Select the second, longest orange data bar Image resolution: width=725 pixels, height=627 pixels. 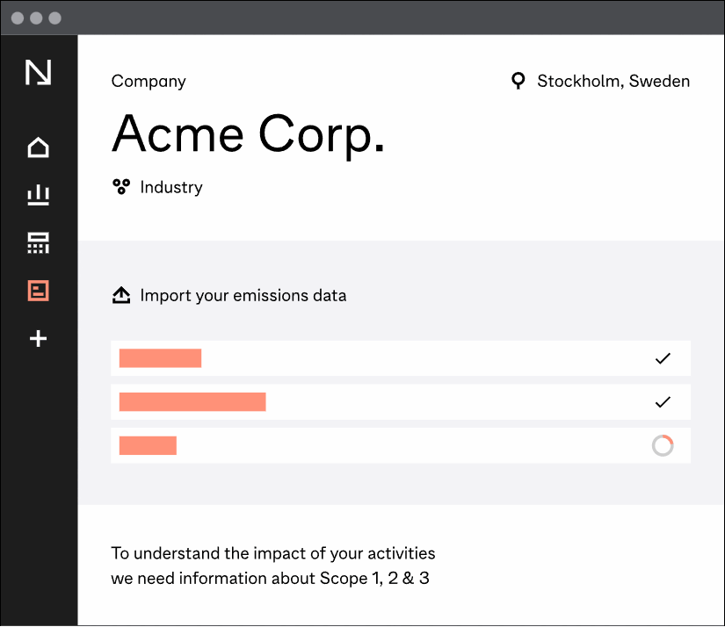[x=192, y=402]
